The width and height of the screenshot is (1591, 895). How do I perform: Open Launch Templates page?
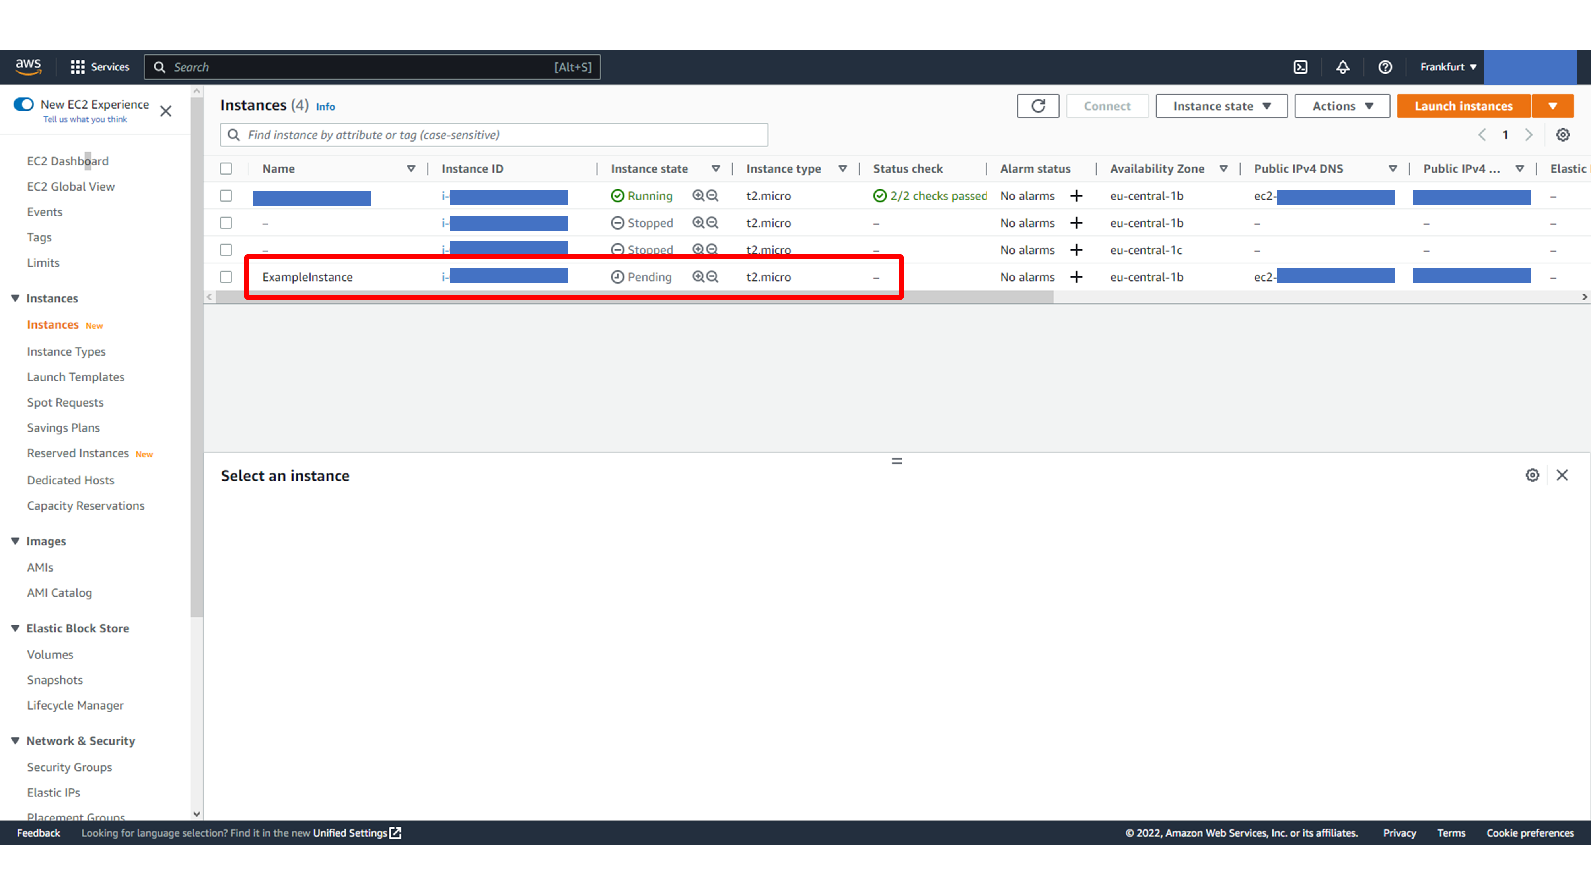coord(75,377)
